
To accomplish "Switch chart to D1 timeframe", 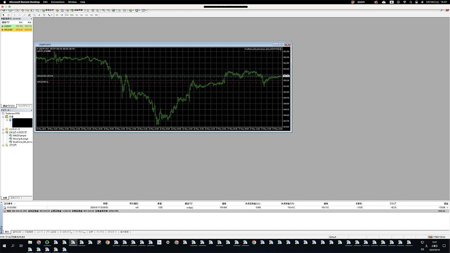I will coord(87,15).
